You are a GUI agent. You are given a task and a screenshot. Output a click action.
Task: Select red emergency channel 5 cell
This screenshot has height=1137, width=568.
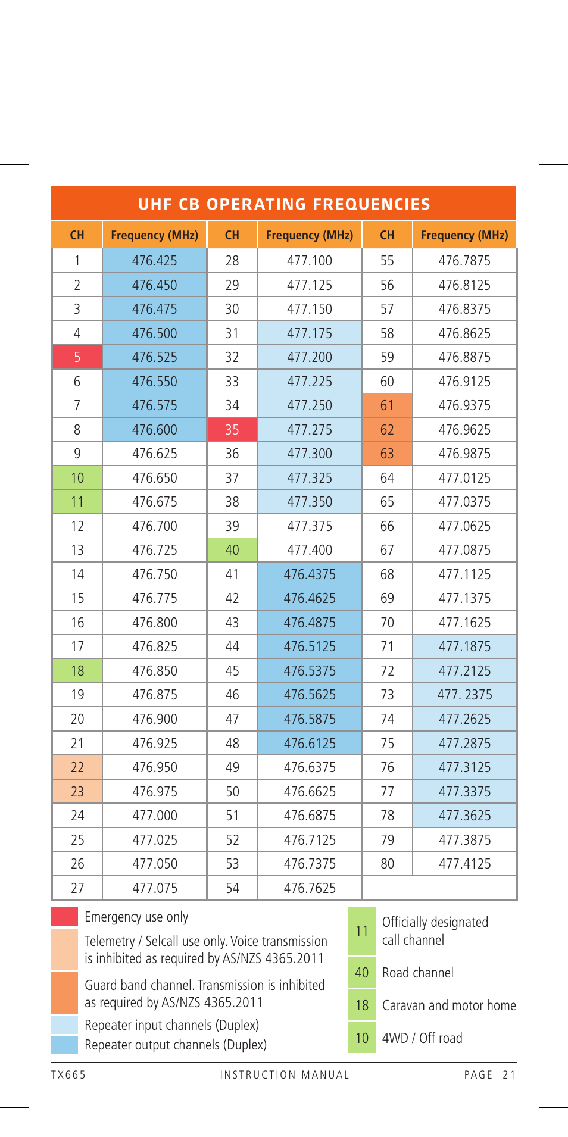(77, 357)
